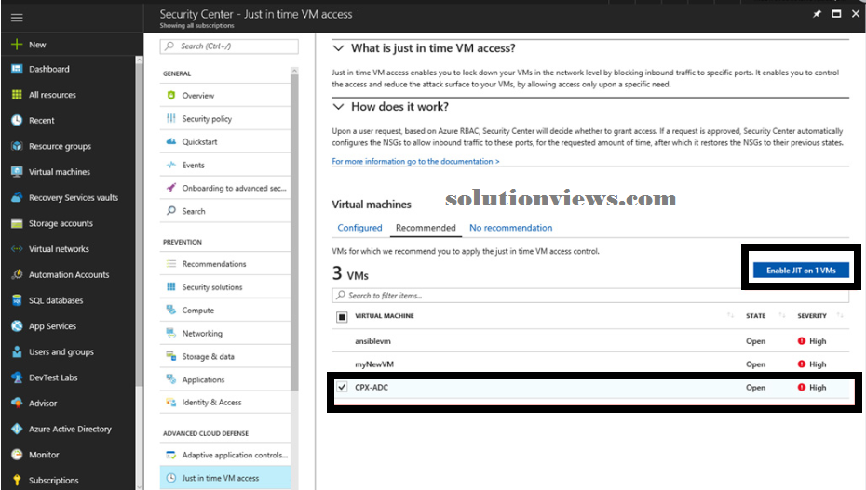Open the Recent clock icon
The width and height of the screenshot is (866, 490).
point(17,120)
